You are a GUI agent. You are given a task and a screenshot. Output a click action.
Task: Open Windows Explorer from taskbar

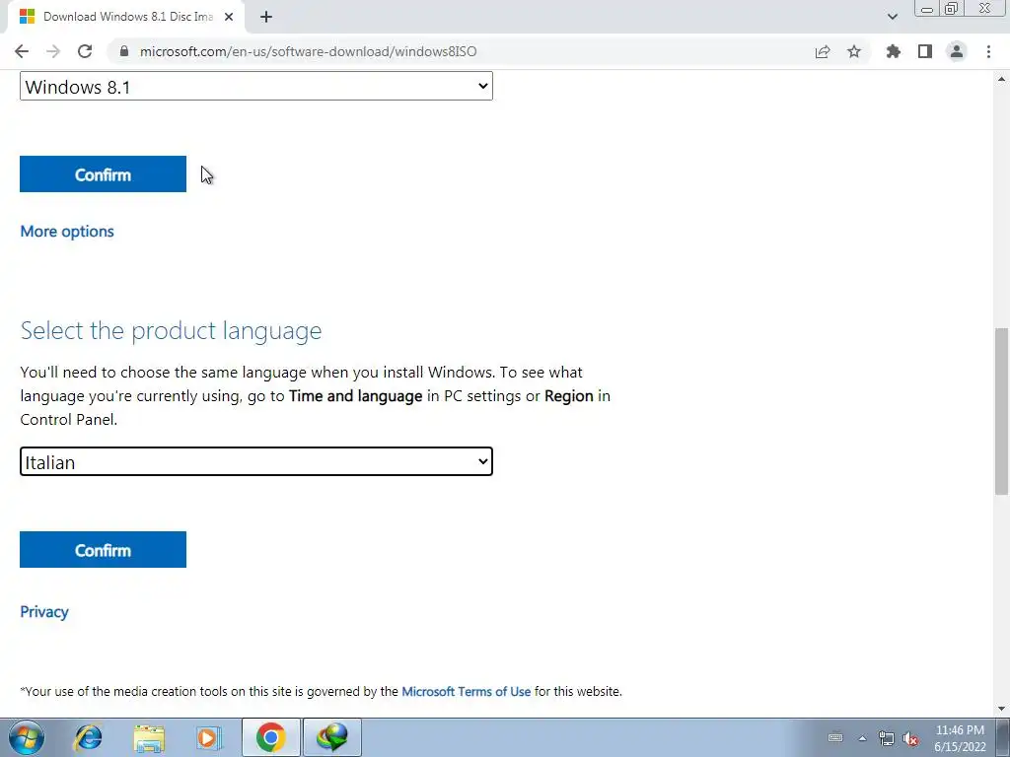click(x=149, y=737)
